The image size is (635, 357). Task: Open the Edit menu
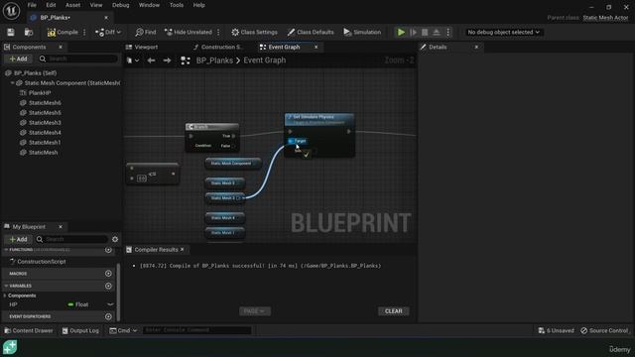pos(51,5)
